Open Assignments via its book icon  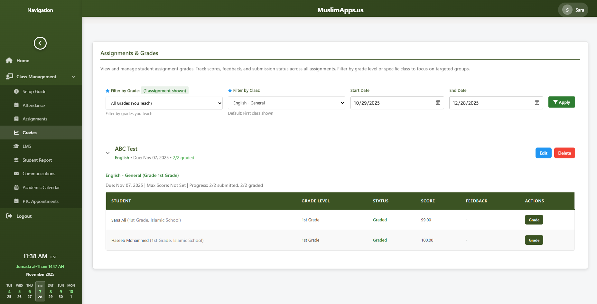point(16,119)
